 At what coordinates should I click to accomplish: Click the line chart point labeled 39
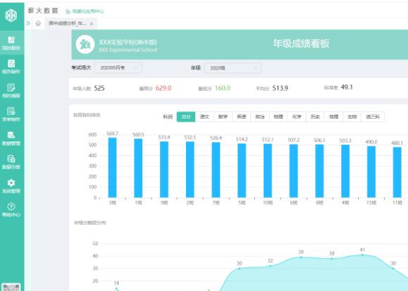tap(301, 257)
